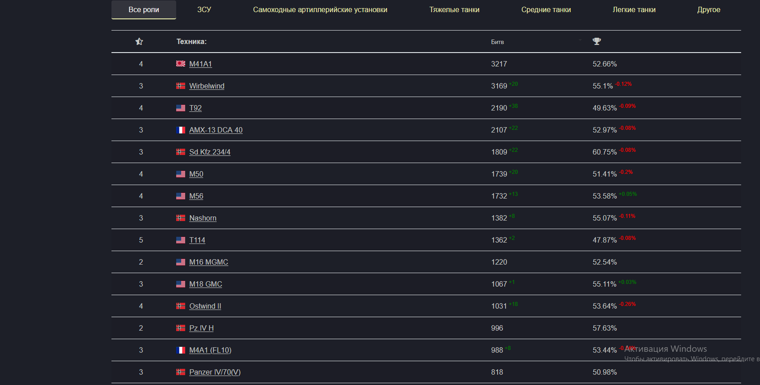Switch to the ЗСУ tab

click(x=204, y=9)
